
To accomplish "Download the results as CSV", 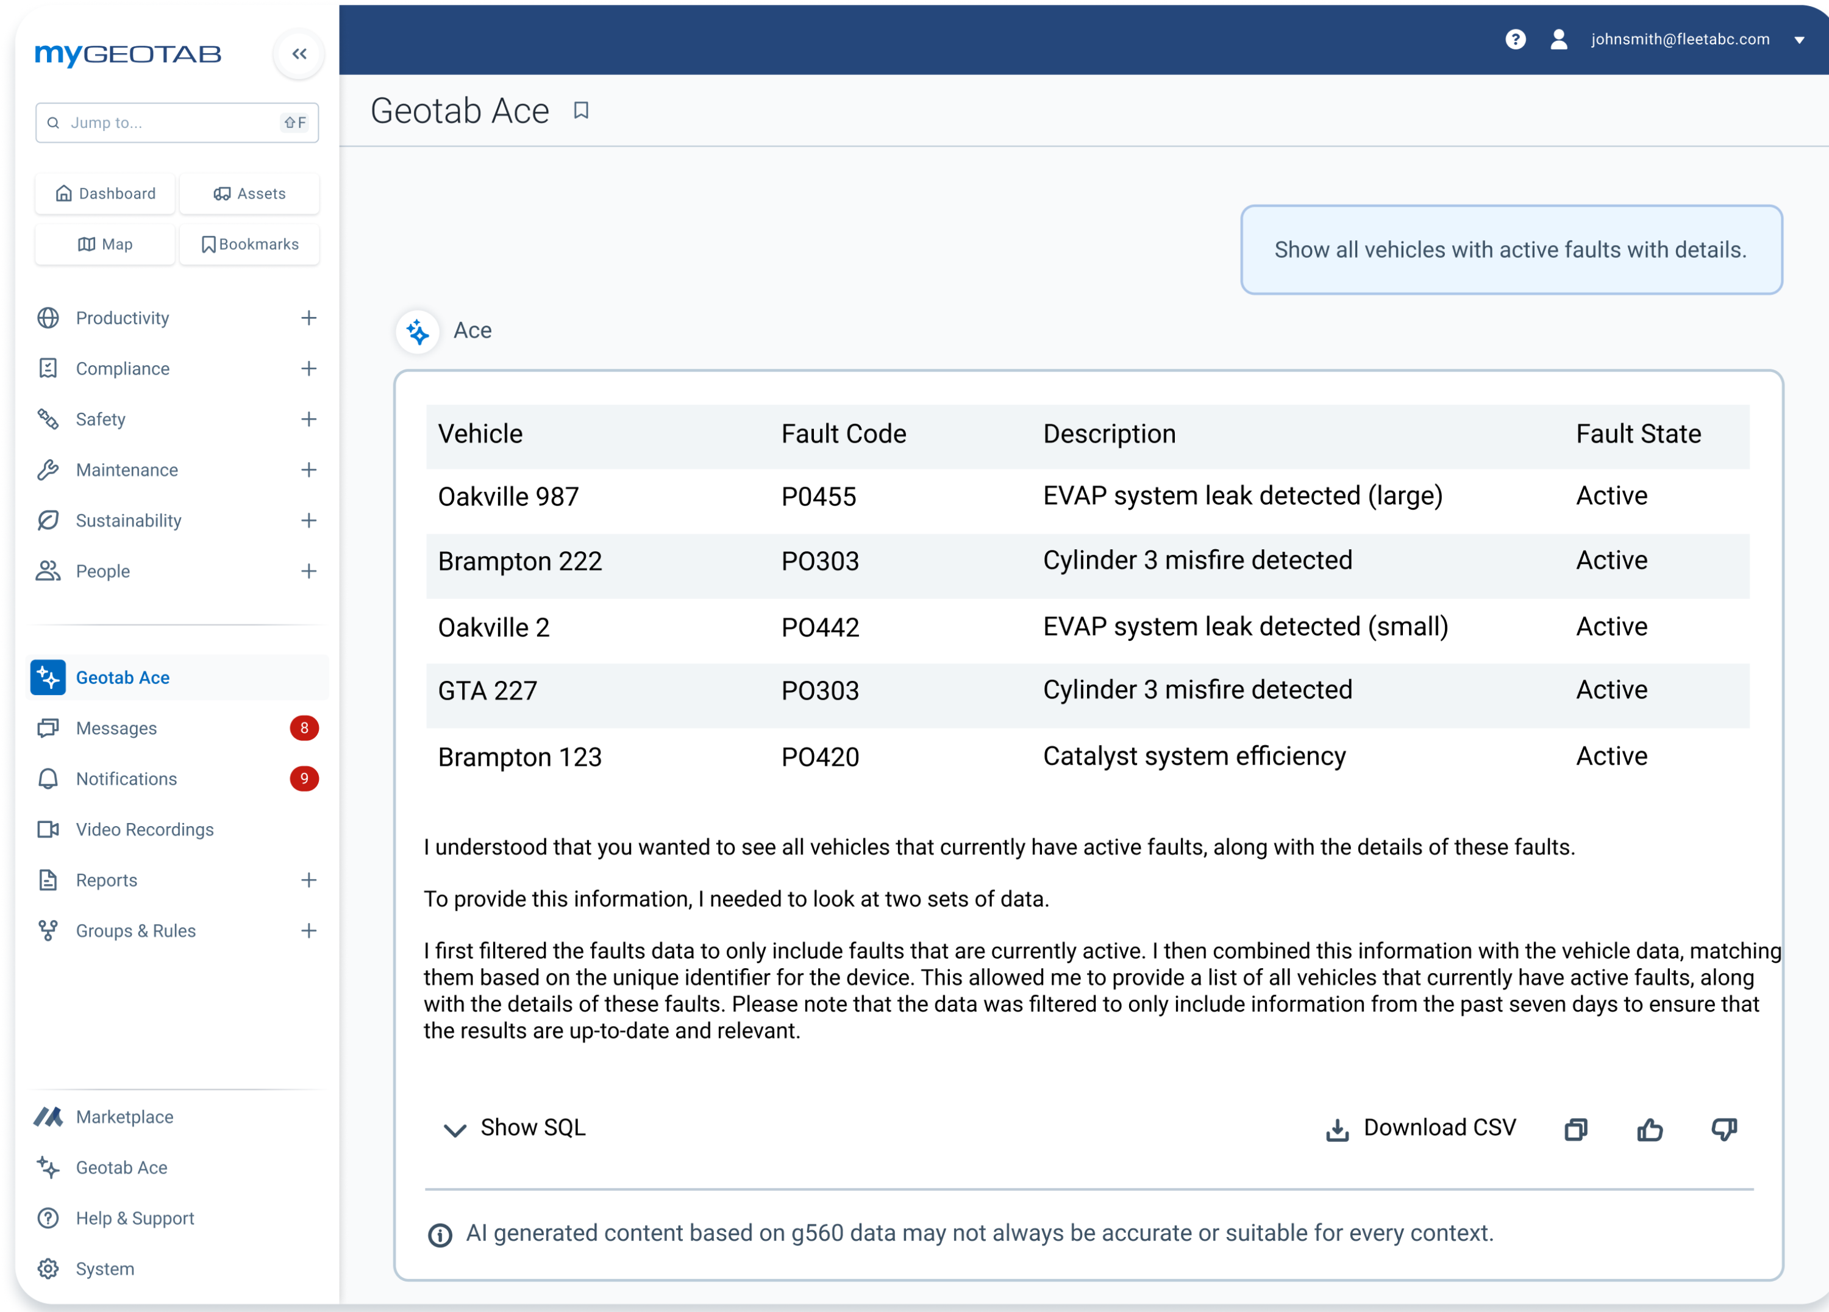I will coord(1421,1127).
